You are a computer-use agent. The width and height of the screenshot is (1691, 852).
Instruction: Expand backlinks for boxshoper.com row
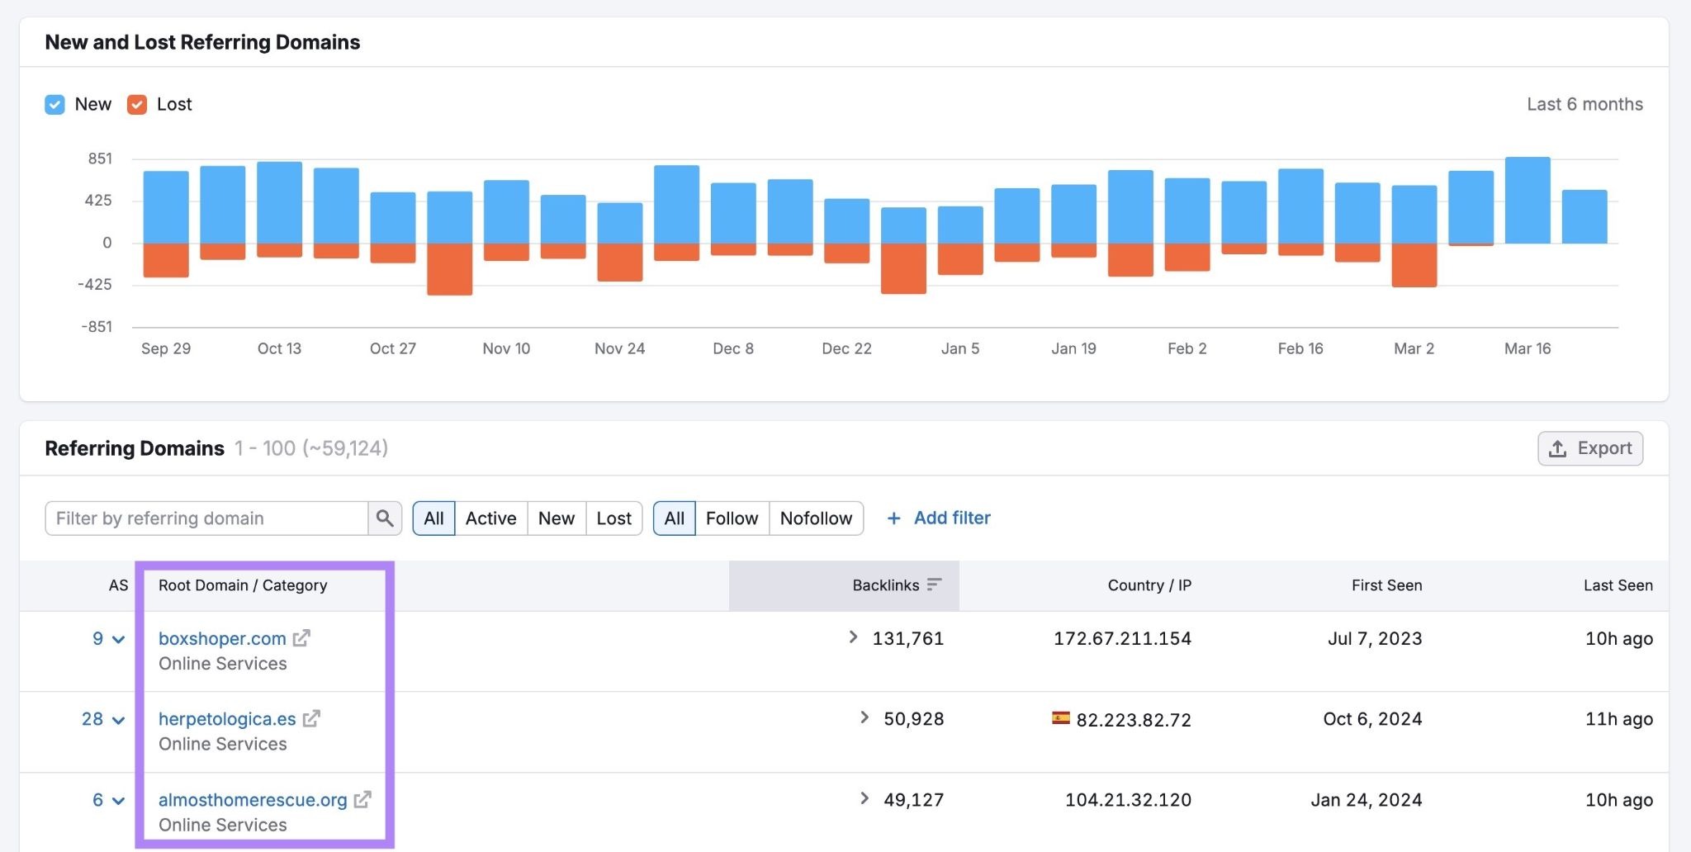pyautogui.click(x=853, y=637)
